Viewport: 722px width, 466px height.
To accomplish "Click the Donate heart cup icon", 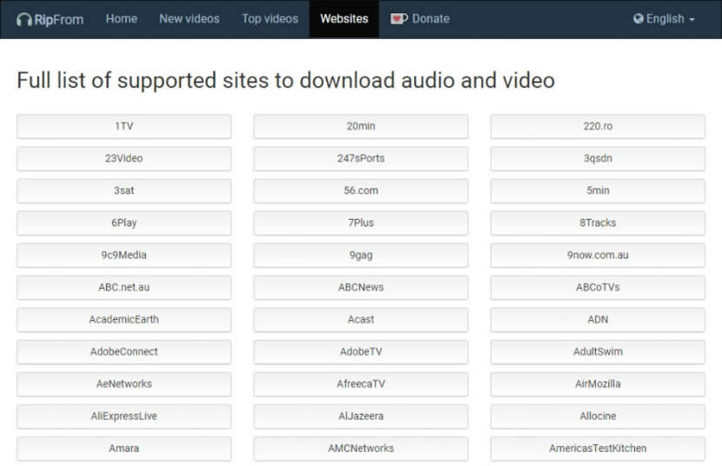I will [398, 19].
